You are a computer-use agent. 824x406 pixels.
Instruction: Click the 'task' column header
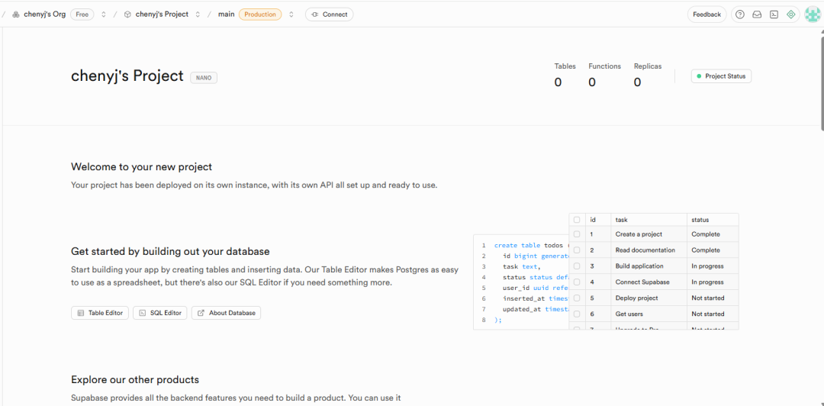pyautogui.click(x=649, y=220)
